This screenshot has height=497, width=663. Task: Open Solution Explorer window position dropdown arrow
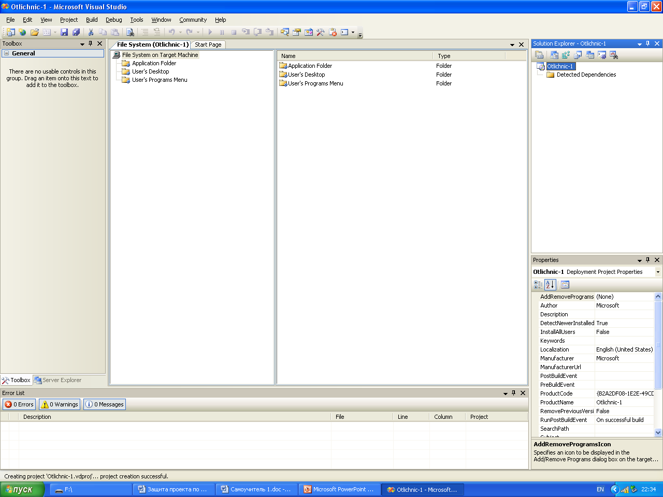click(x=639, y=44)
